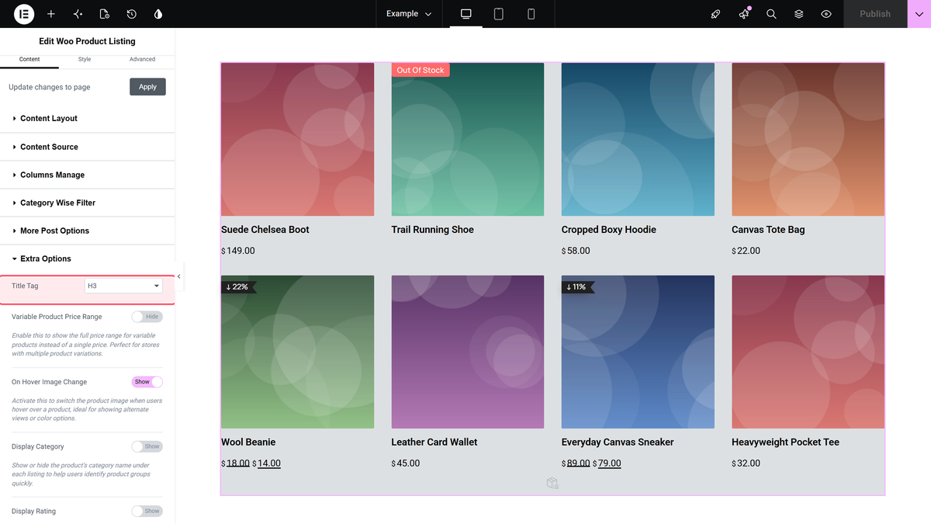Collapse the Extra Options section

tap(88, 259)
